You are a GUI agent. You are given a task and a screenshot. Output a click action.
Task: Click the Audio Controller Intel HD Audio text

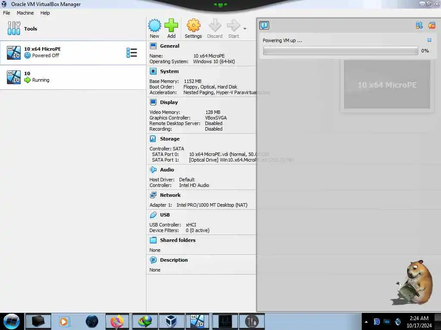194,185
